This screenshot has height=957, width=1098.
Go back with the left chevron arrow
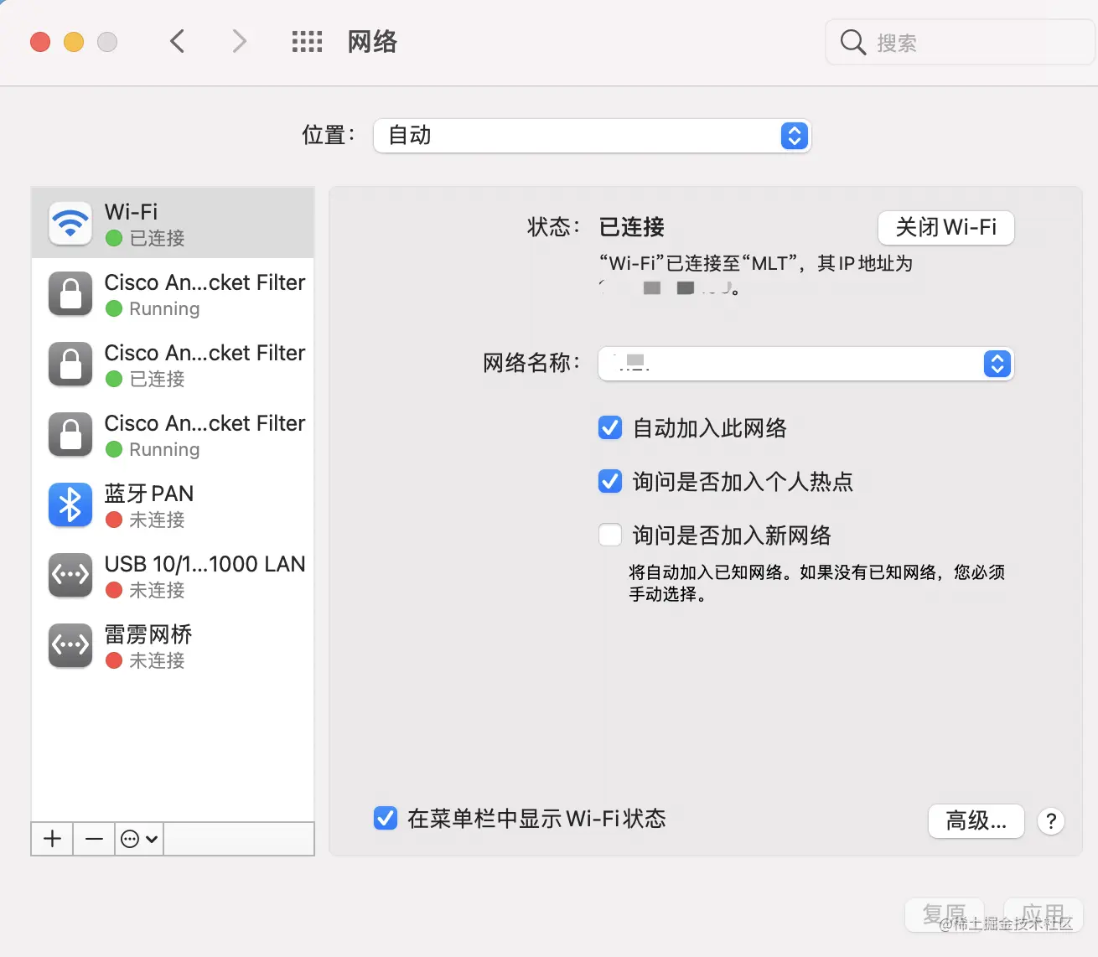177,41
